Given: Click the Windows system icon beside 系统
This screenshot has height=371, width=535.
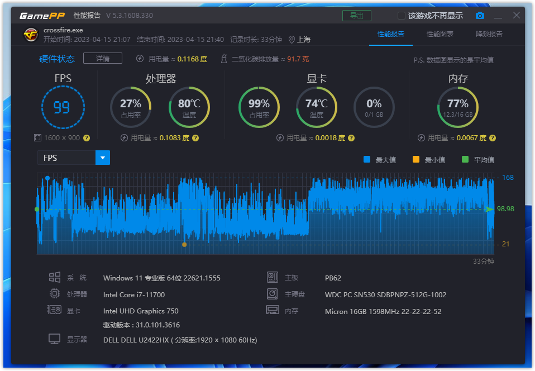Looking at the screenshot, I should point(55,277).
